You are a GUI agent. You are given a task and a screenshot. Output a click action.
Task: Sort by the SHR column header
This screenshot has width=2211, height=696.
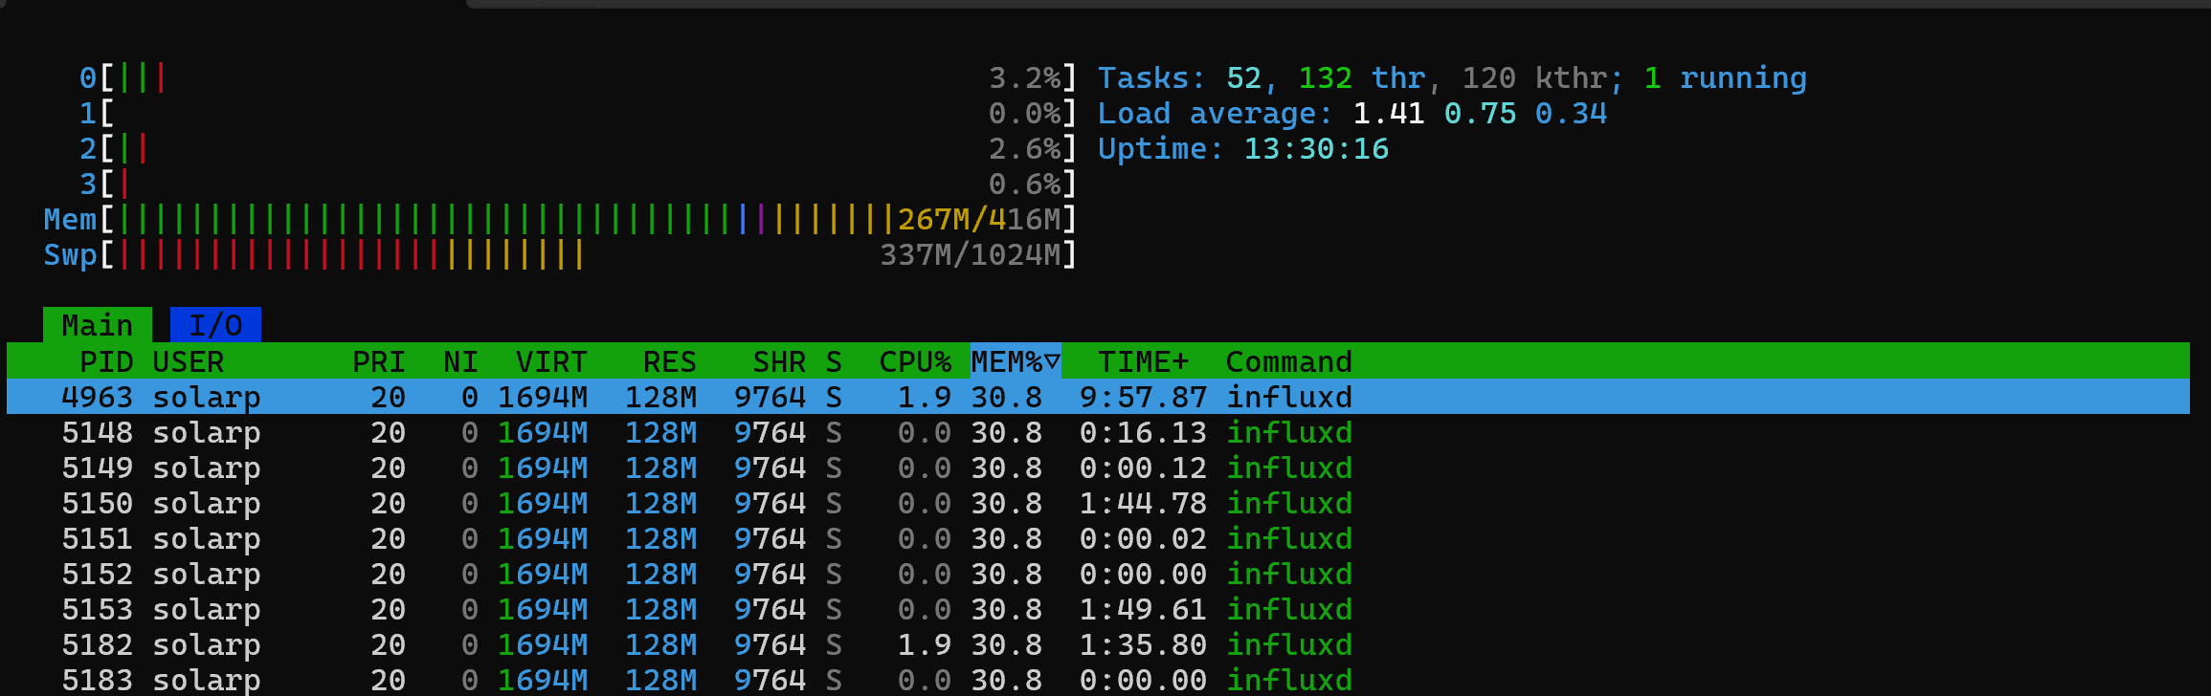[779, 361]
